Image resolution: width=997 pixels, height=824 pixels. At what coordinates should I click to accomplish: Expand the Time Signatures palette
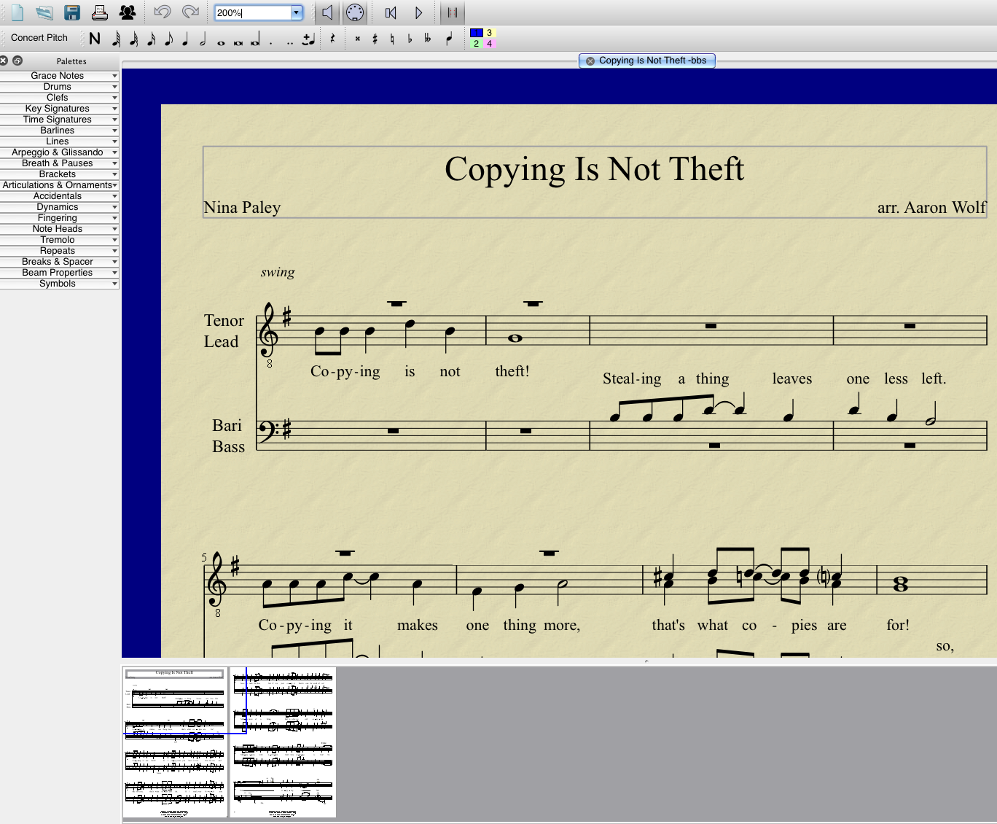point(59,120)
